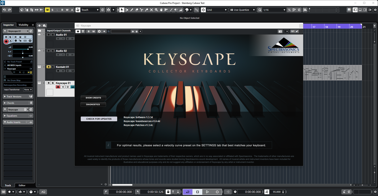Toggle the plugin Activate power button
378x196 pixels.
point(78,31)
